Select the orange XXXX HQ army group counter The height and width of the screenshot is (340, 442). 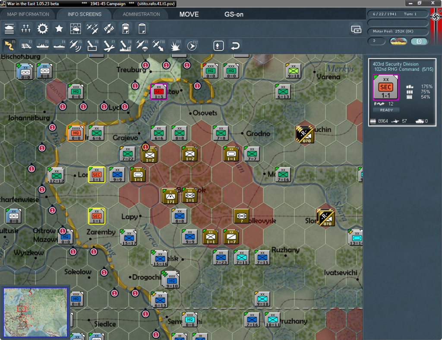[x=76, y=133]
